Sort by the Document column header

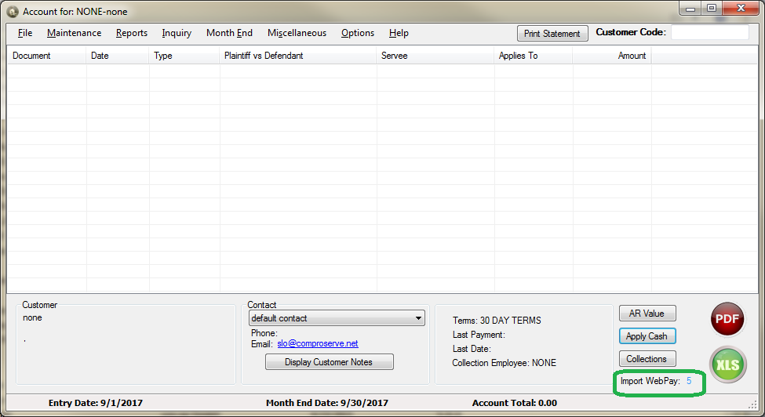point(47,56)
